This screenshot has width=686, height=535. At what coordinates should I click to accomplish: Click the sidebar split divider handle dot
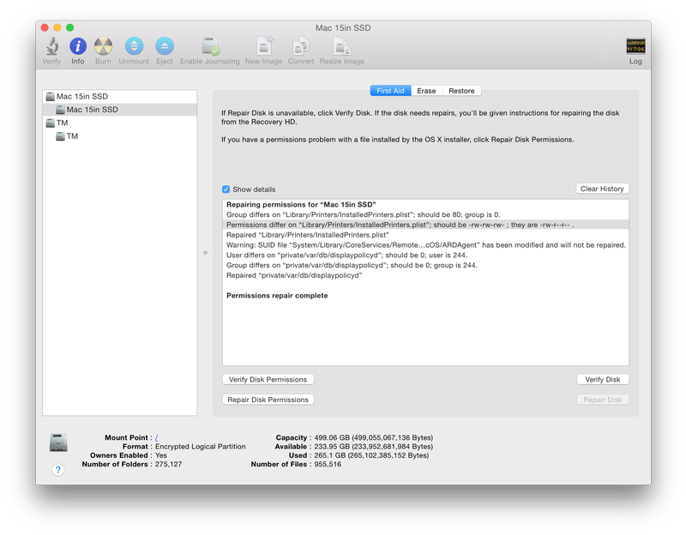(205, 252)
